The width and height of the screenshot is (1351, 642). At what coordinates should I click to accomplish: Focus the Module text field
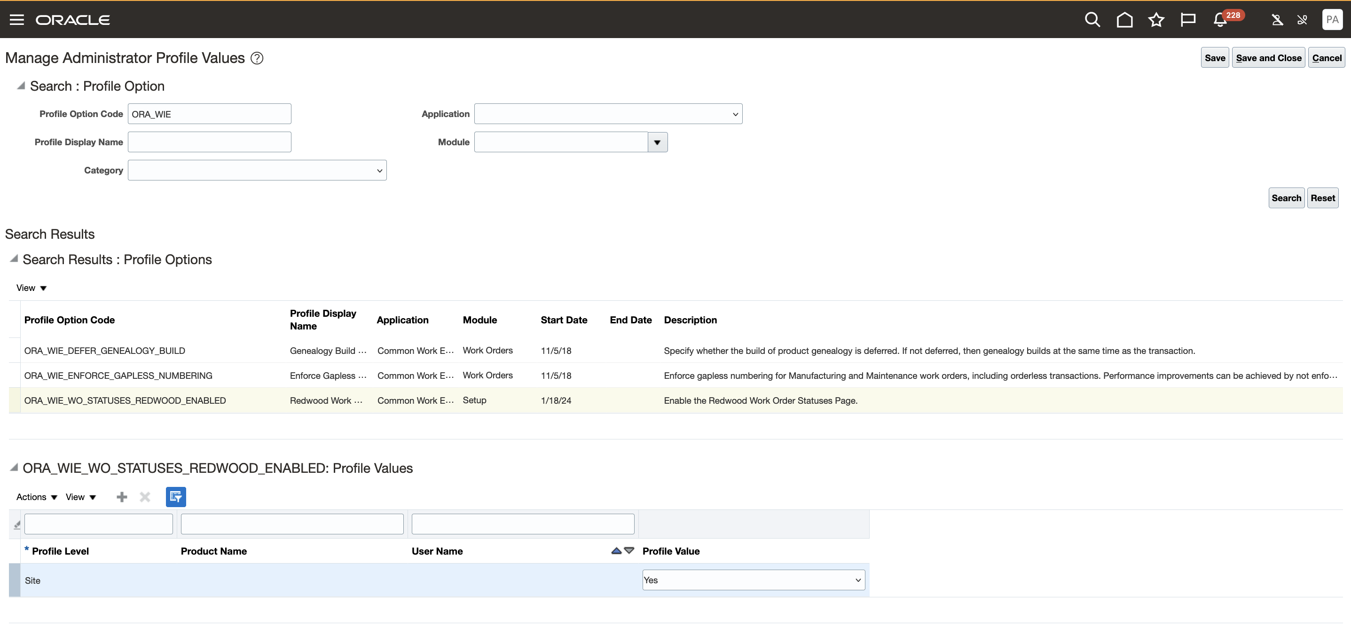pyautogui.click(x=561, y=142)
